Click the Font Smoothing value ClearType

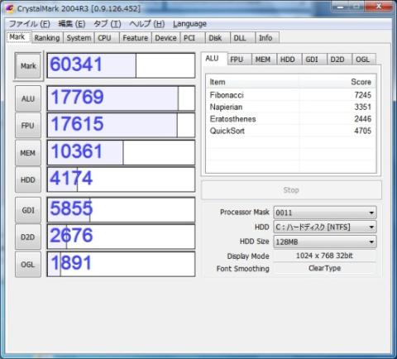(x=324, y=268)
